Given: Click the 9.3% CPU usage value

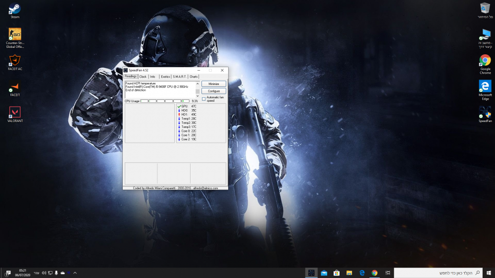Looking at the screenshot, I should click(195, 101).
